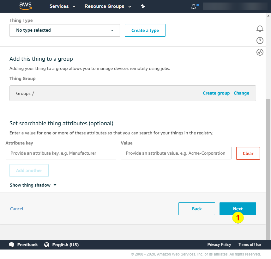Expand Show thing shadow section
Image resolution: width=271 pixels, height=259 pixels.
(33, 185)
